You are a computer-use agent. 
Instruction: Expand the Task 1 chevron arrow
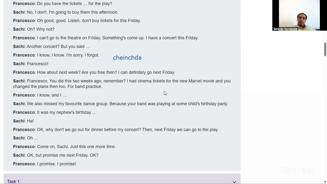[234, 182]
